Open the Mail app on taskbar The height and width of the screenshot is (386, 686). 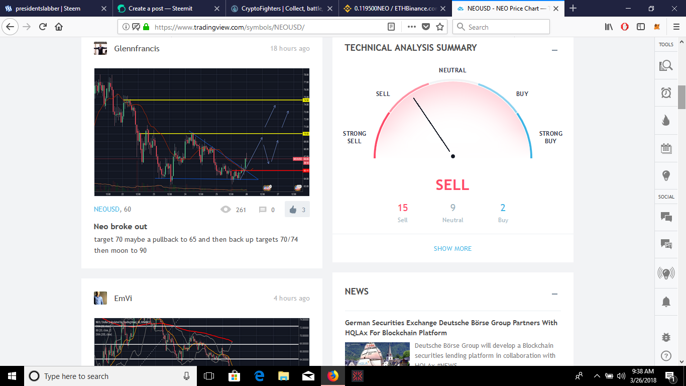click(x=308, y=376)
